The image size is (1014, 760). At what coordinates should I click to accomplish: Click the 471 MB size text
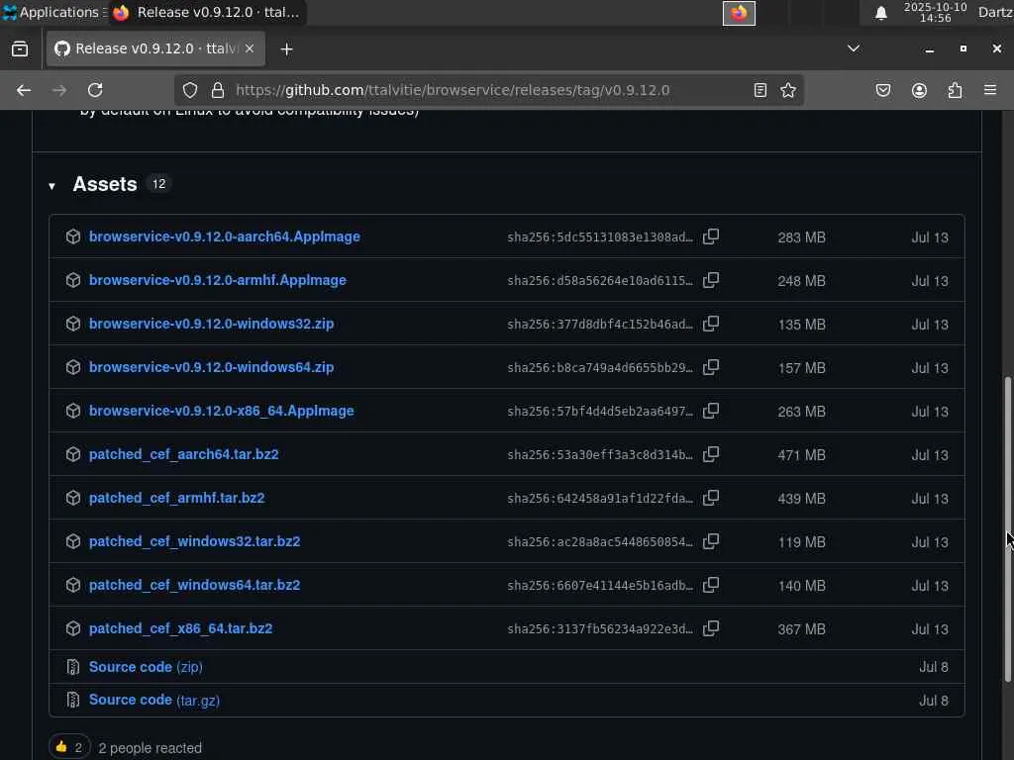[801, 455]
